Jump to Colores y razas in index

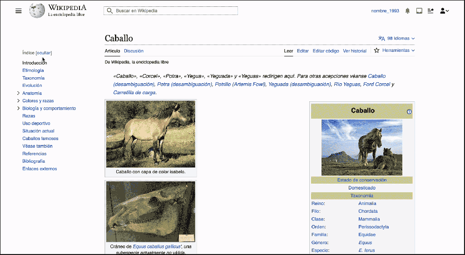[x=38, y=100]
